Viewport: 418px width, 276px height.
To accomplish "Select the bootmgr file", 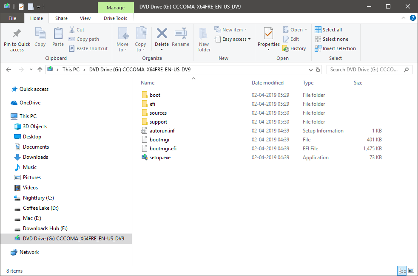I will (160, 140).
